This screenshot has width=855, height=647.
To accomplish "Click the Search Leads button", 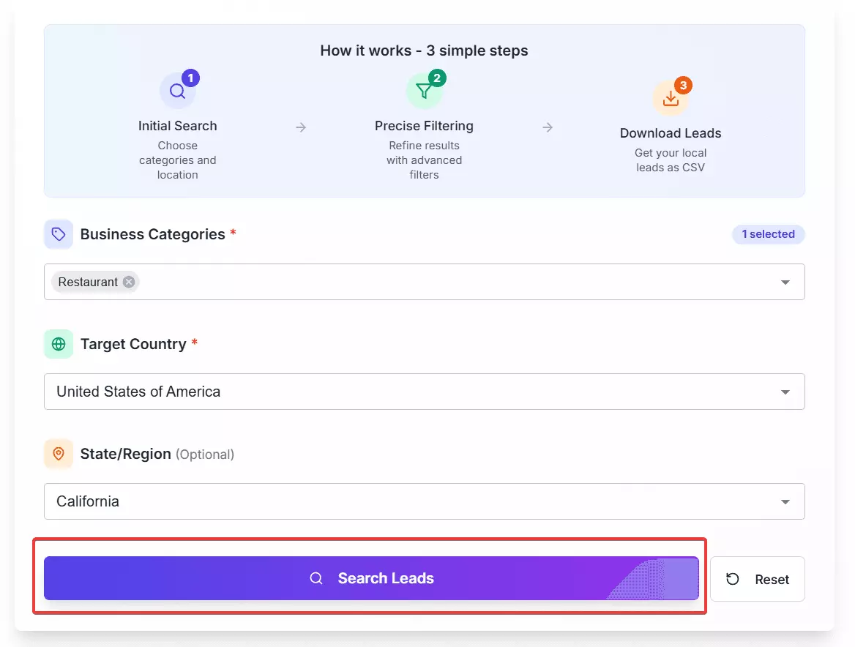I will click(x=371, y=578).
